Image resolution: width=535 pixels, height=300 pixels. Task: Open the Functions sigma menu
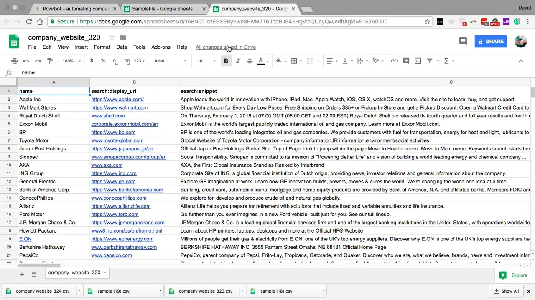tap(446, 61)
